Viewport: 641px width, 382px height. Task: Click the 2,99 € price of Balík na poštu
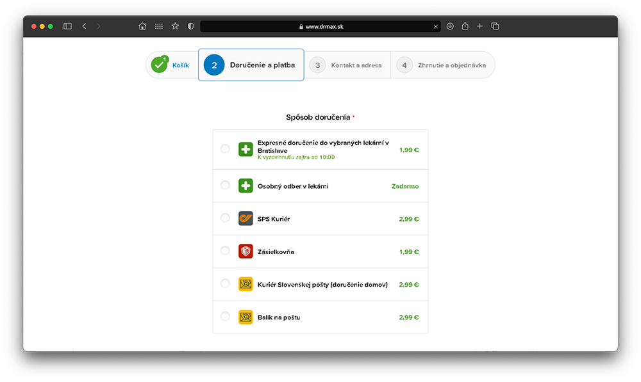click(x=409, y=317)
